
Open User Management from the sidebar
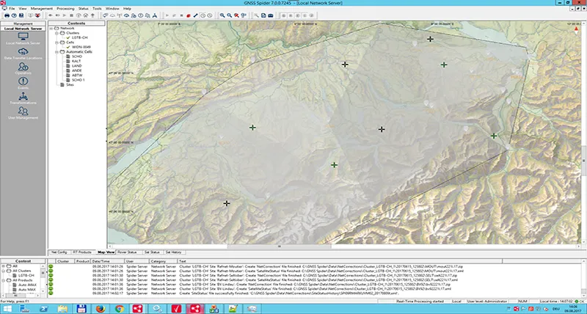(x=23, y=113)
